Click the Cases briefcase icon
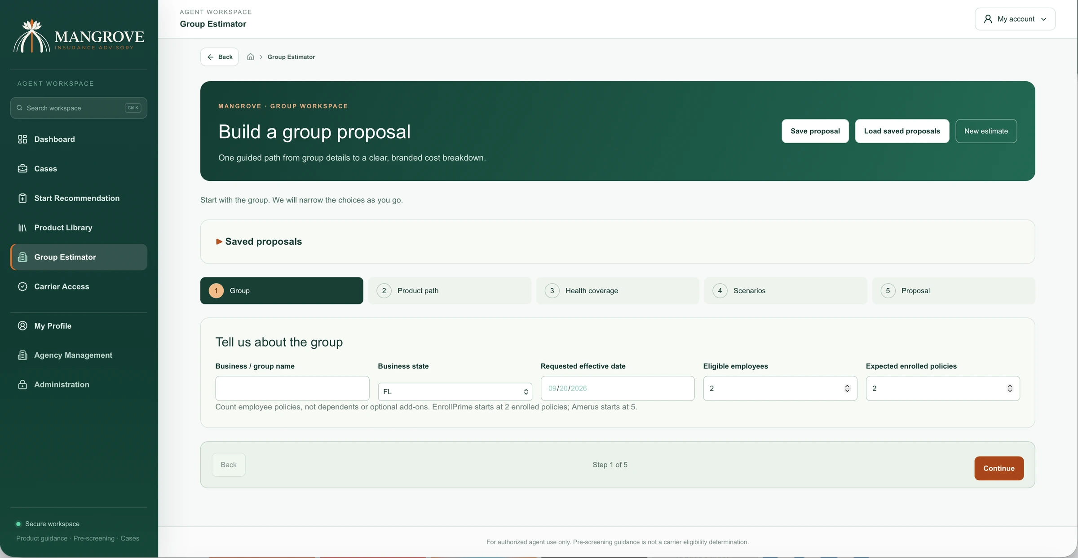Image resolution: width=1078 pixels, height=558 pixels. coord(22,168)
